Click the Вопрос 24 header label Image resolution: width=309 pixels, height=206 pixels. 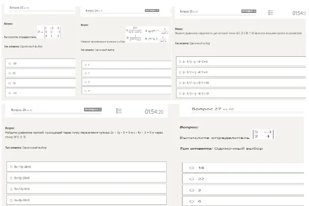pyautogui.click(x=94, y=11)
